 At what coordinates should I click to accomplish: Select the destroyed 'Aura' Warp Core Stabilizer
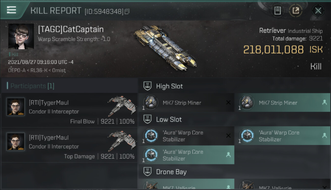point(186,136)
